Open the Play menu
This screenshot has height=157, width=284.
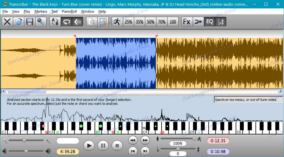(x=27, y=11)
